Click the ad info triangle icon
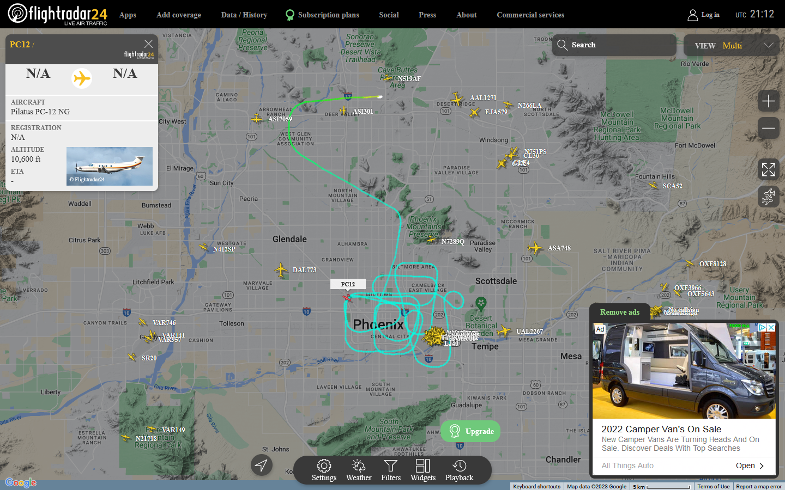 [x=763, y=327]
